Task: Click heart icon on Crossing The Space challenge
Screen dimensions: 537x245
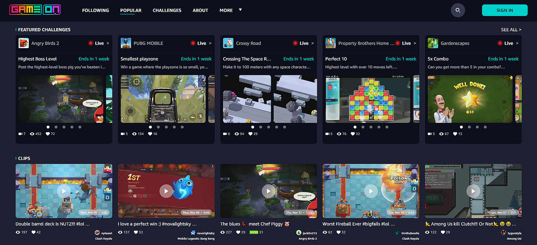Action: click(x=250, y=134)
